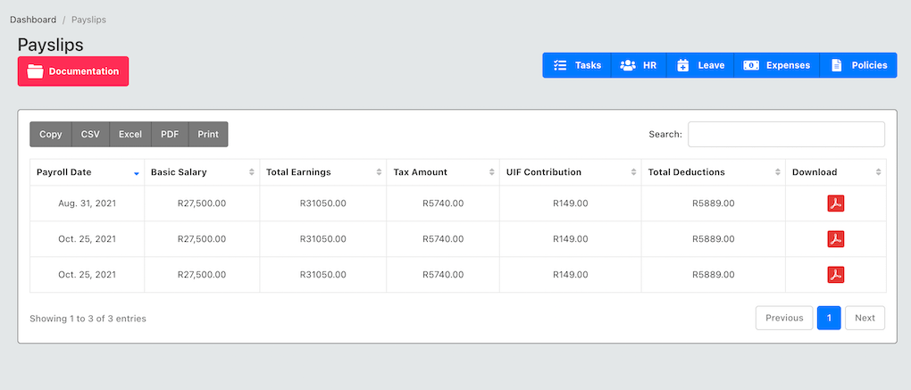
Task: Download PDF for the last table row
Action: [x=835, y=275]
